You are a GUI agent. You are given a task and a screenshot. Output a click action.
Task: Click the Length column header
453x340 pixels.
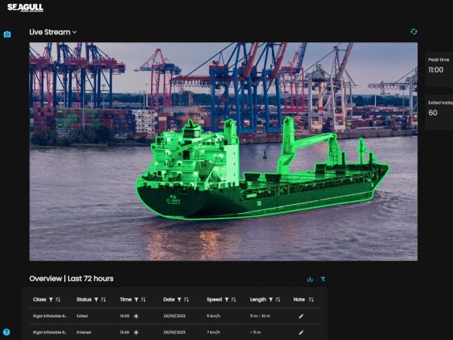click(x=258, y=299)
